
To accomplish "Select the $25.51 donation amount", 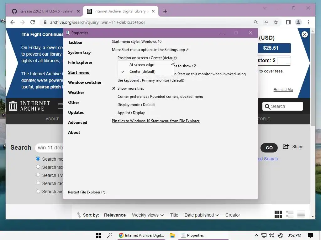I will [274, 48].
